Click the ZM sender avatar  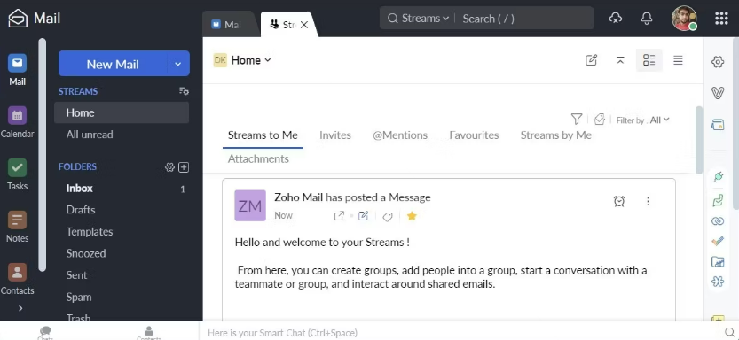pyautogui.click(x=250, y=205)
